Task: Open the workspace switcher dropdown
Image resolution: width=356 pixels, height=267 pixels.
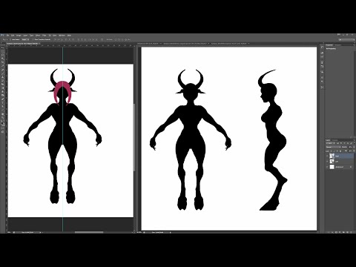Action: click(346, 39)
